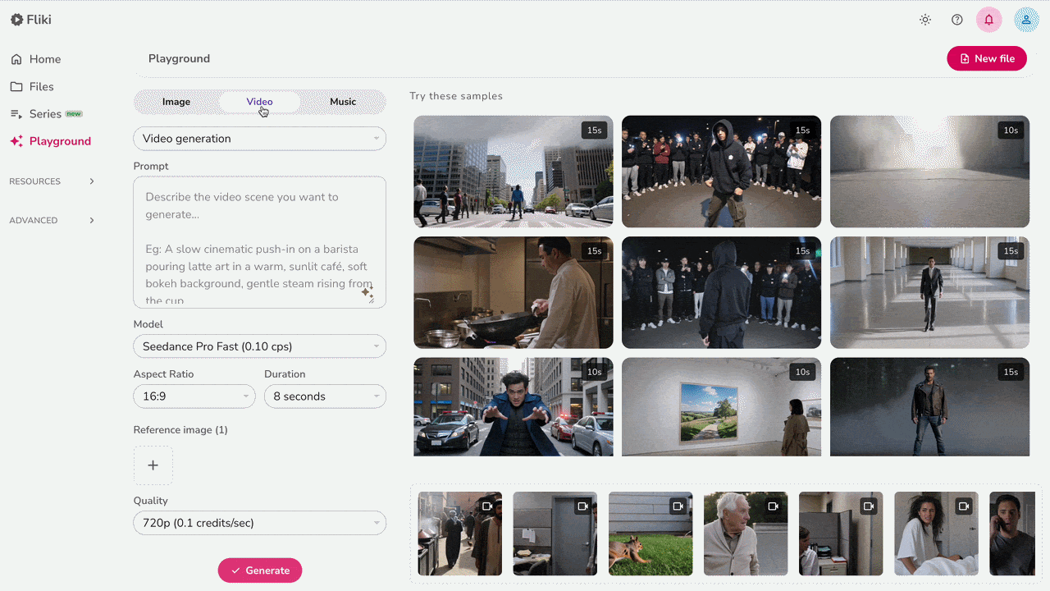
Task: Switch to the Music tab
Action: pos(343,102)
